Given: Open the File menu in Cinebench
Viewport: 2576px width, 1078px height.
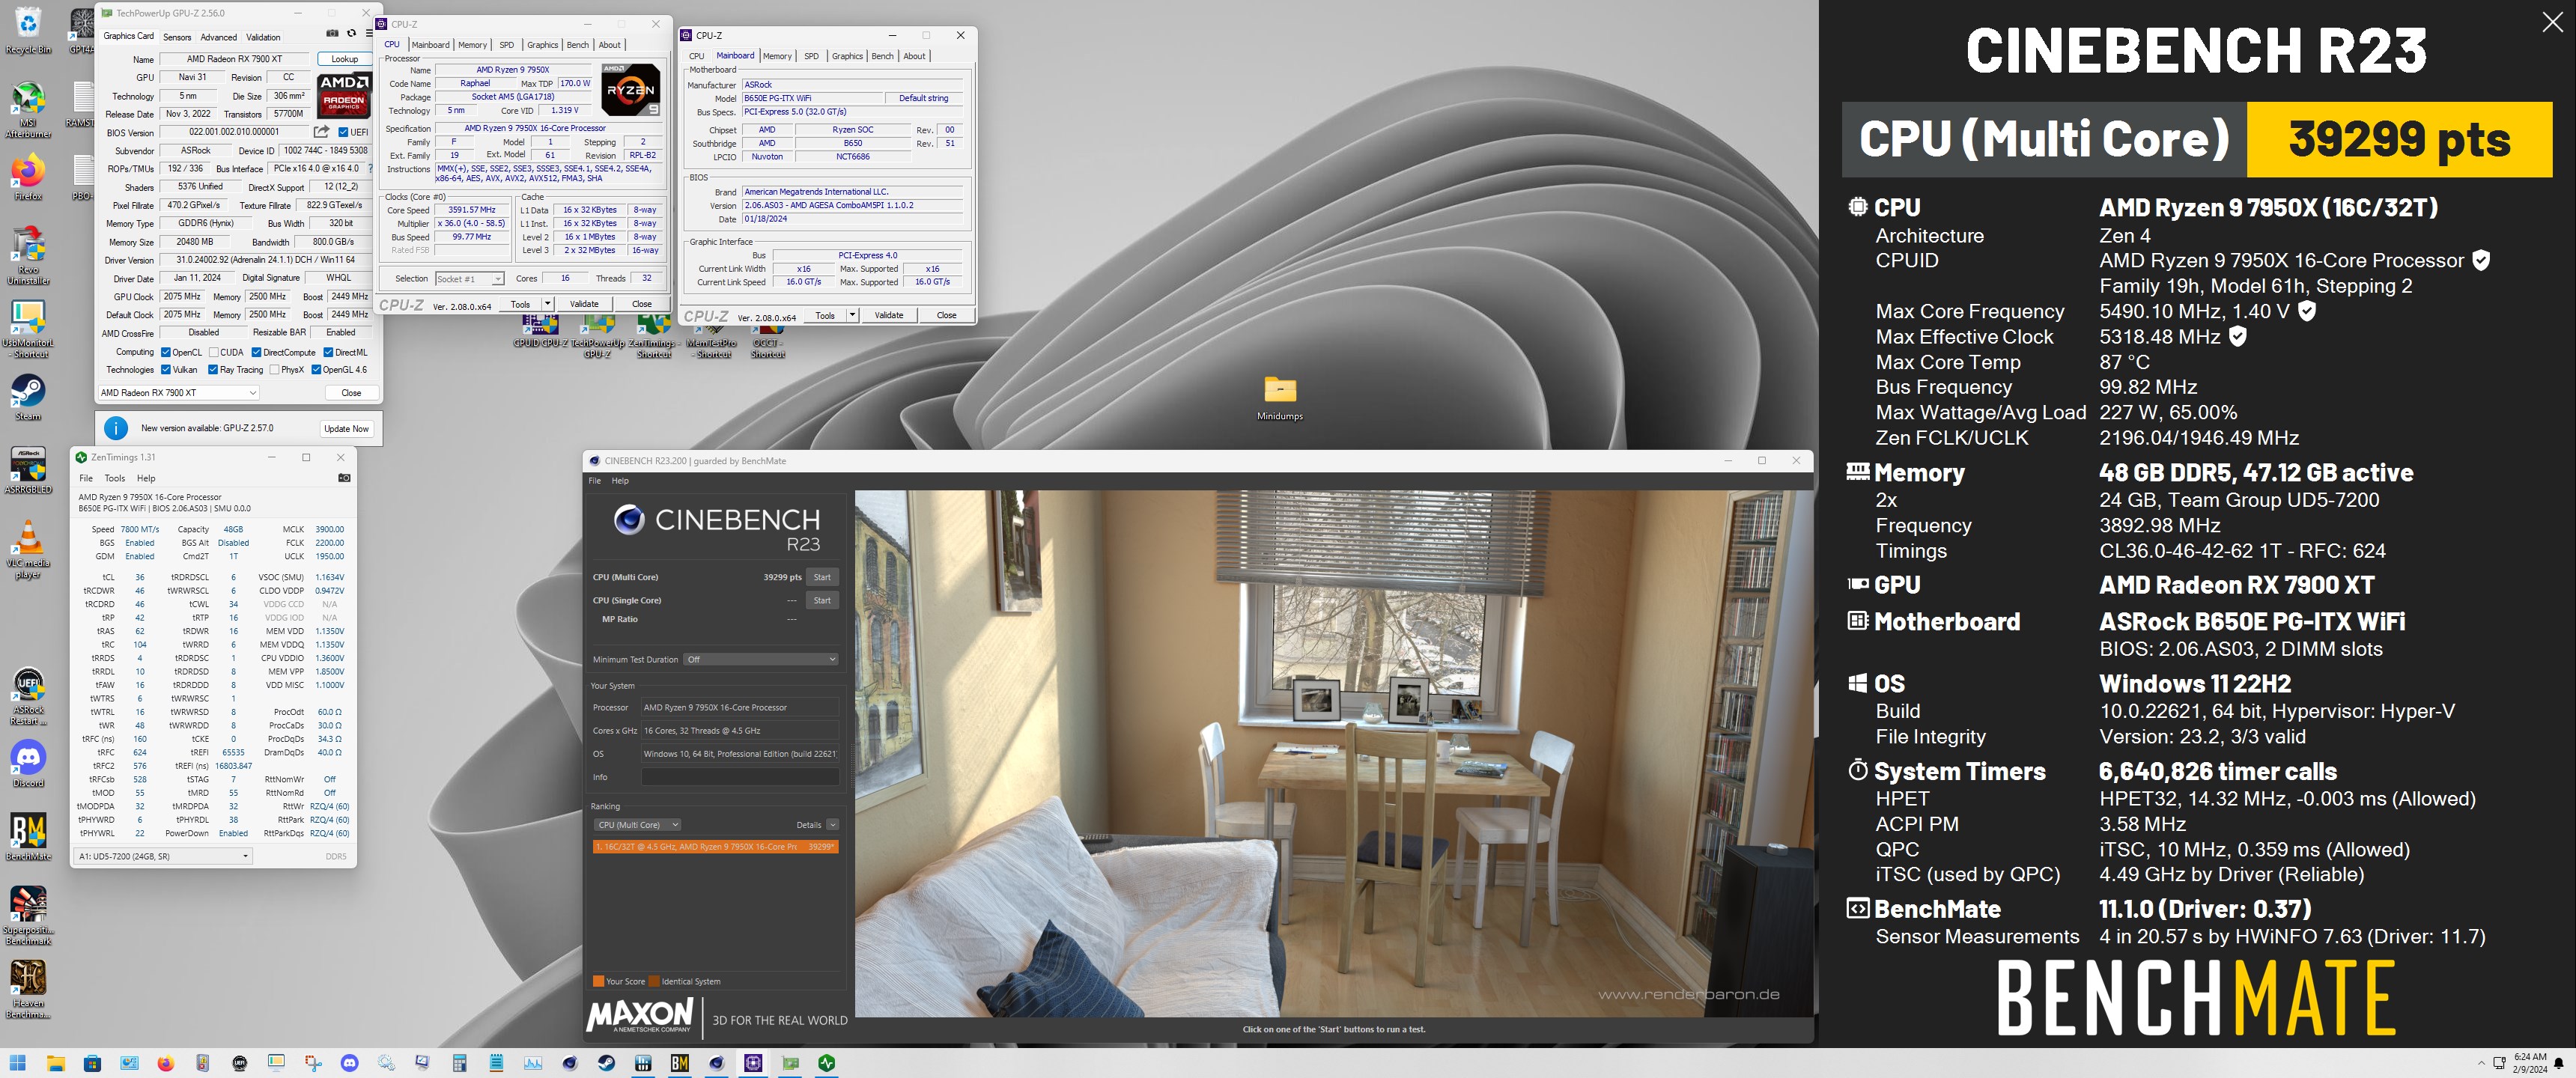Looking at the screenshot, I should (595, 481).
